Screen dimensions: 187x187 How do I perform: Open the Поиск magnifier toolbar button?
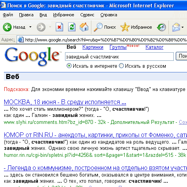point(105,27)
